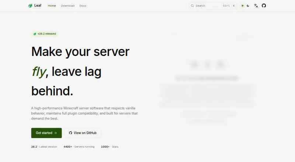Click the arrow icon on Get started
Screen dimensions: 295x162
click(56, 133)
